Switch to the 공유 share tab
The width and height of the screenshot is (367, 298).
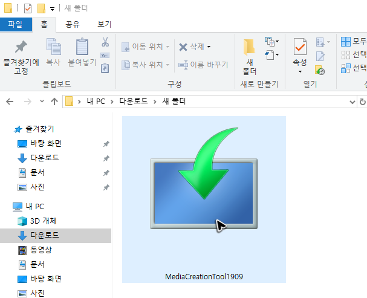click(73, 24)
